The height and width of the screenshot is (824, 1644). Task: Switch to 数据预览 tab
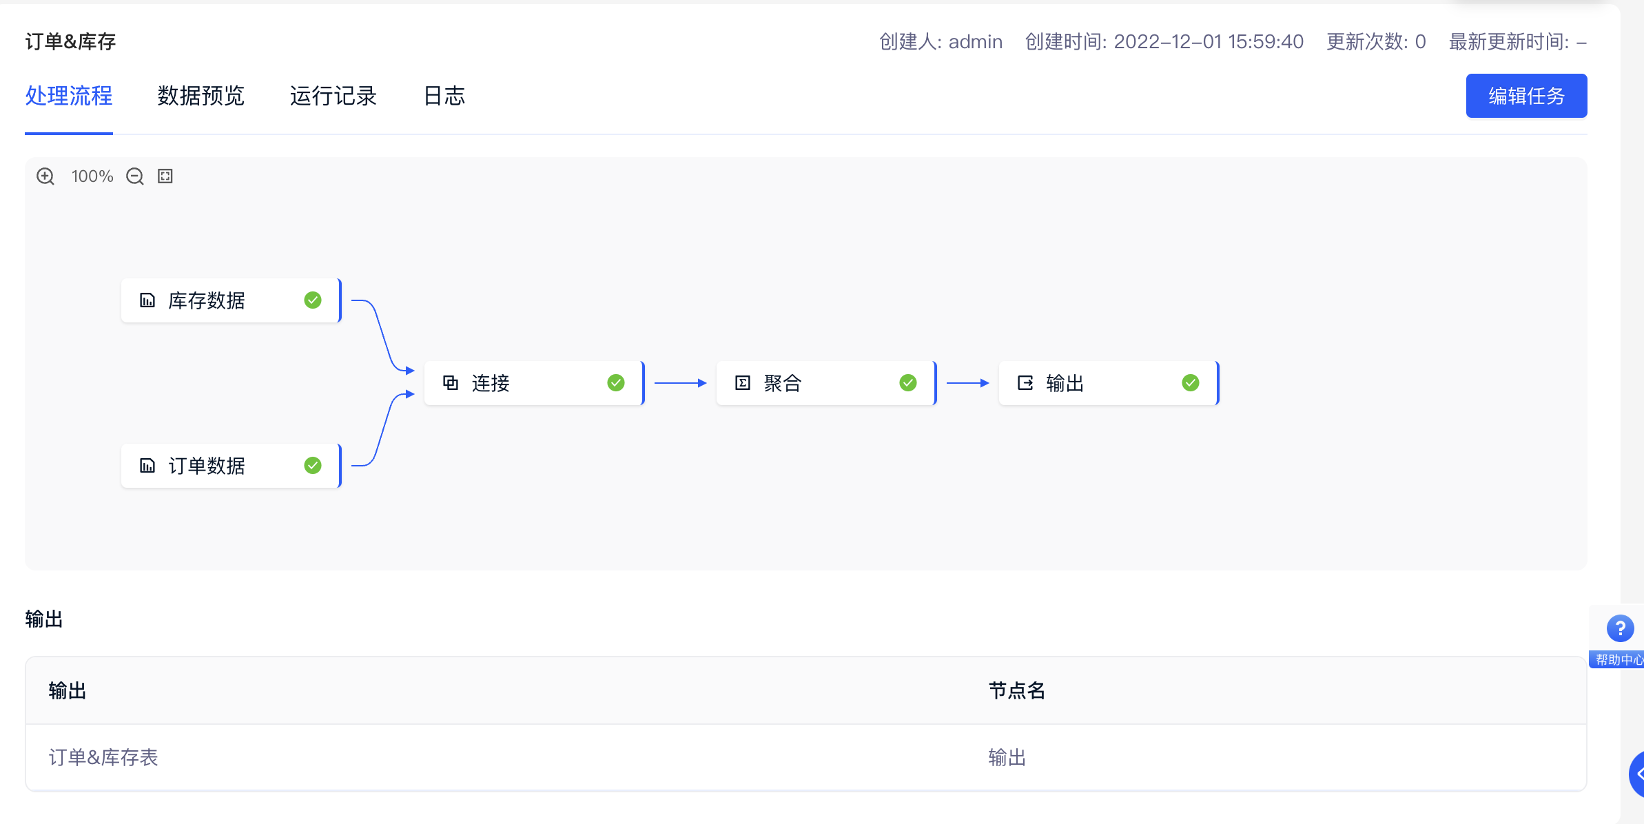pyautogui.click(x=201, y=96)
